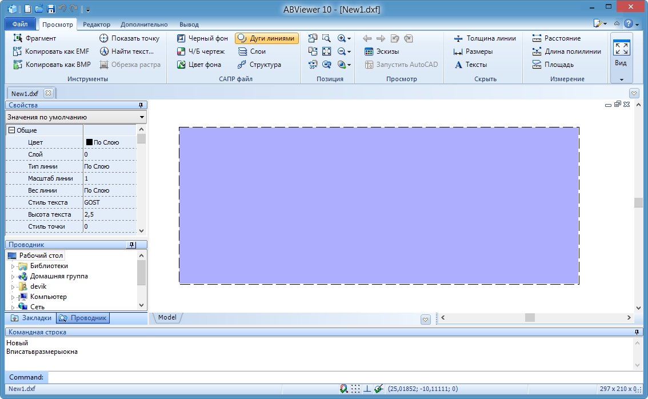The width and height of the screenshot is (648, 399).
Task: Expand the Библиотеки tree node
Action: [13, 266]
